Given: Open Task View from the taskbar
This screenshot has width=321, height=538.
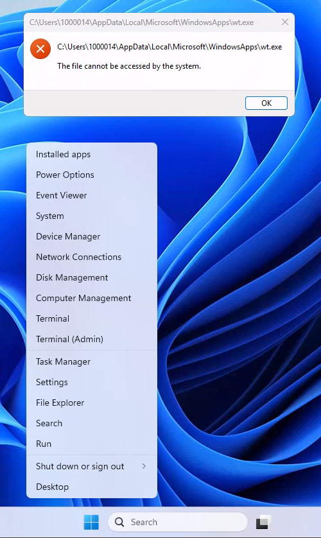Looking at the screenshot, I should (x=263, y=522).
